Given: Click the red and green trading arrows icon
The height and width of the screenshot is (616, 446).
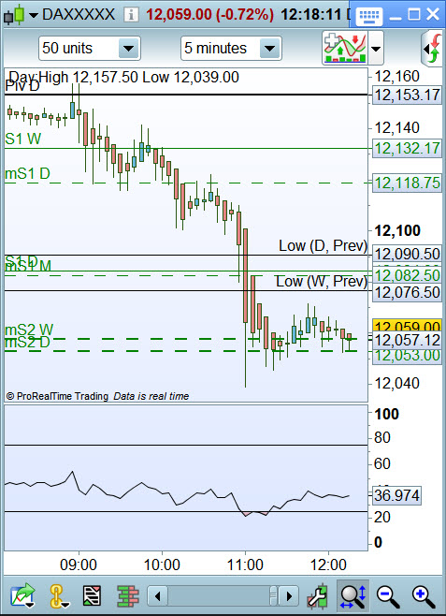Looking at the screenshot, I should click(x=433, y=49).
